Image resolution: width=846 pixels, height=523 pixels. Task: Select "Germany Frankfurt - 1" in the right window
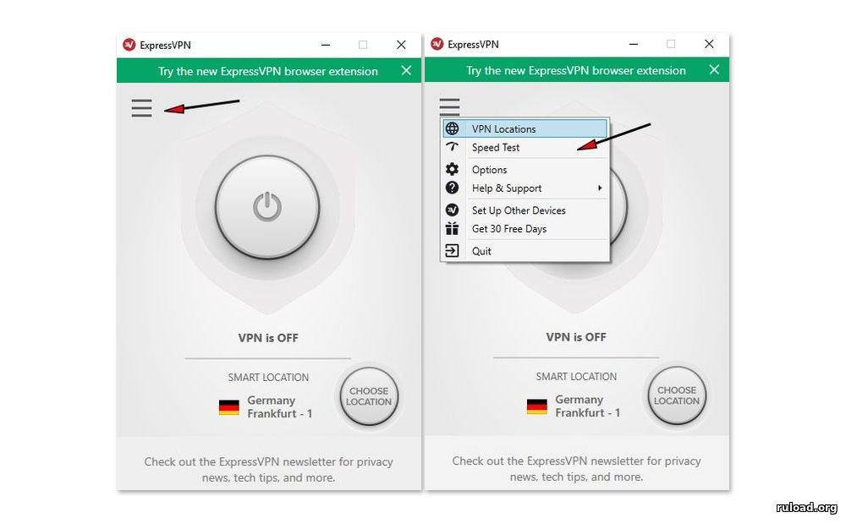[588, 406]
